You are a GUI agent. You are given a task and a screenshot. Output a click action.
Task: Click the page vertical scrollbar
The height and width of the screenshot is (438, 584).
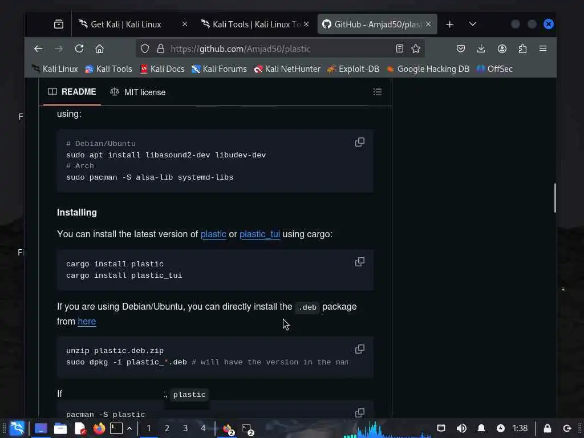(555, 198)
